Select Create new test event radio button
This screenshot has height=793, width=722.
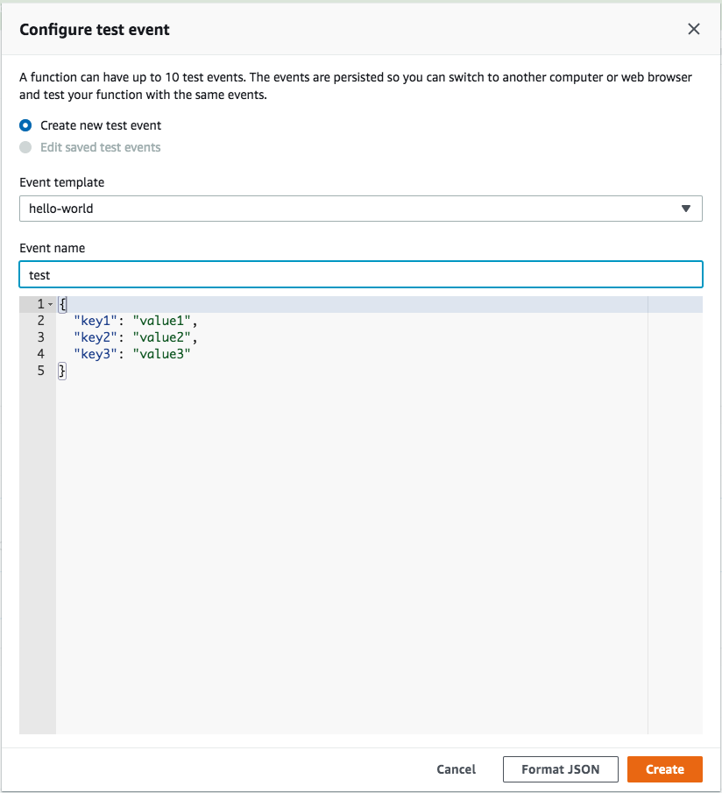(25, 125)
